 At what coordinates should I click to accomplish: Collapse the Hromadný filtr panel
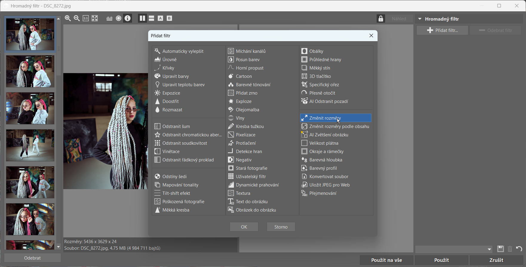click(x=420, y=19)
